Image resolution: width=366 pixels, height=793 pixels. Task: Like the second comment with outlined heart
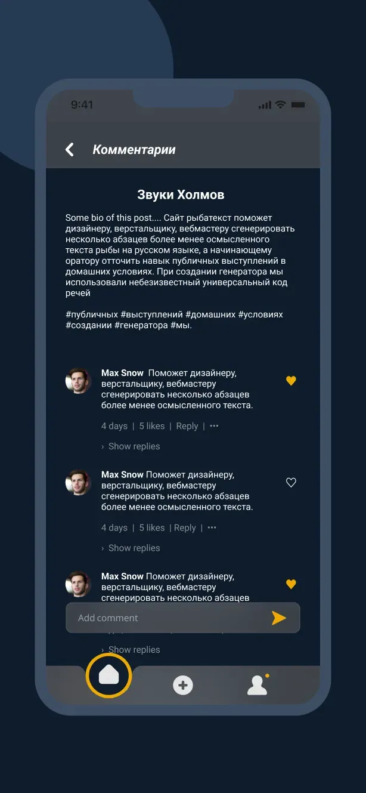291,483
